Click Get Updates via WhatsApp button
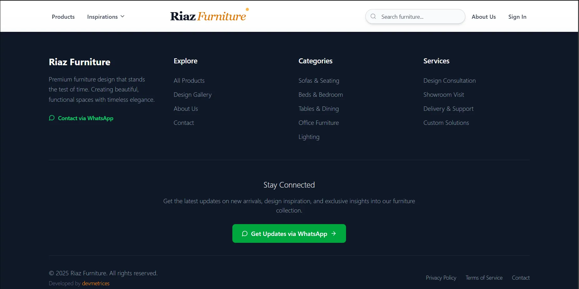This screenshot has width=579, height=289. [x=289, y=233]
